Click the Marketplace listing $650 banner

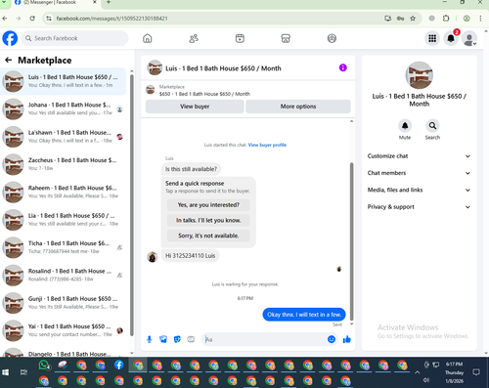[247, 90]
